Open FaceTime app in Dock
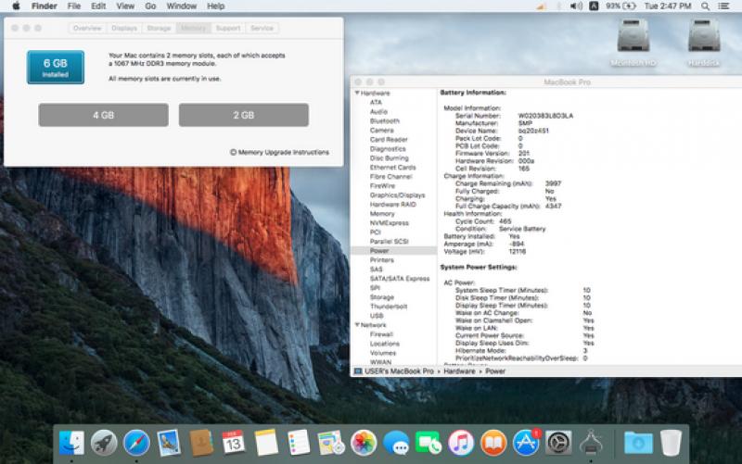 tap(429, 443)
